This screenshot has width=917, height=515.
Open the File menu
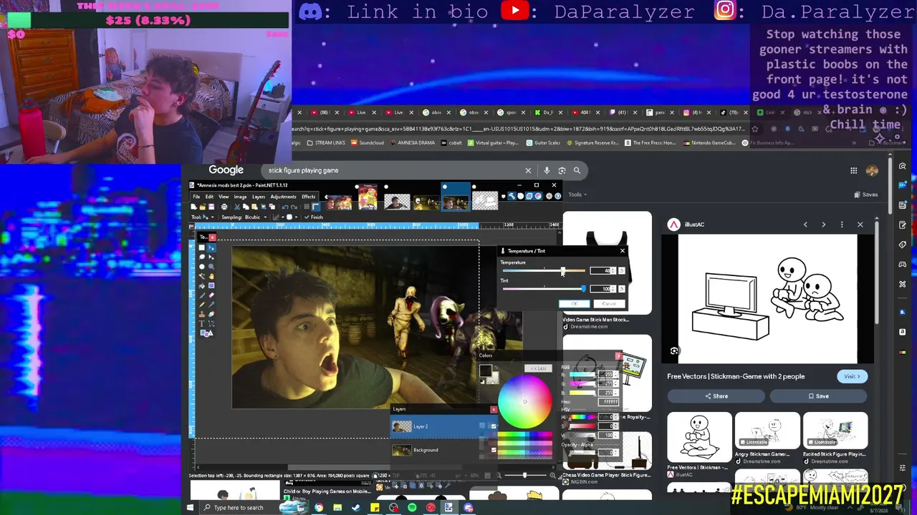pyautogui.click(x=196, y=197)
